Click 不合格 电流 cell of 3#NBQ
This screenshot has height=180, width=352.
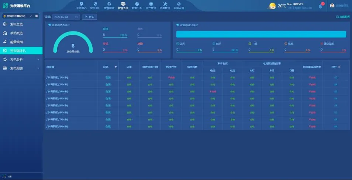coord(213,92)
